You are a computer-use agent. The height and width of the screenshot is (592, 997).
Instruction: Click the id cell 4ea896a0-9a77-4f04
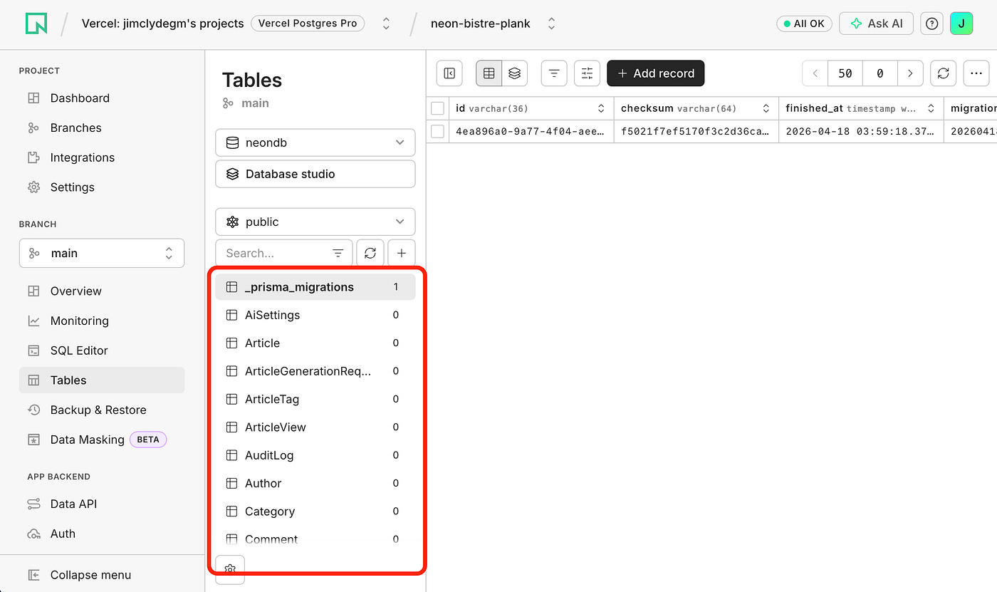coord(531,131)
